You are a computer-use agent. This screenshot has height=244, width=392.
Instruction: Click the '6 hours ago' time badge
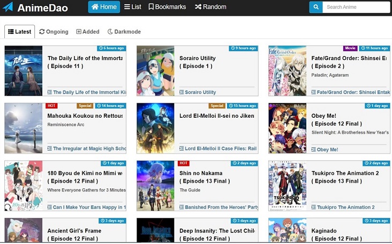pos(111,48)
